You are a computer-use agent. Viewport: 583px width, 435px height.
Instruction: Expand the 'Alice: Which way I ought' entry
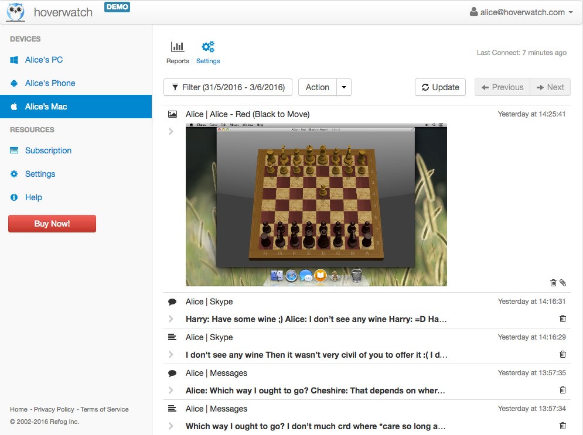tap(171, 390)
